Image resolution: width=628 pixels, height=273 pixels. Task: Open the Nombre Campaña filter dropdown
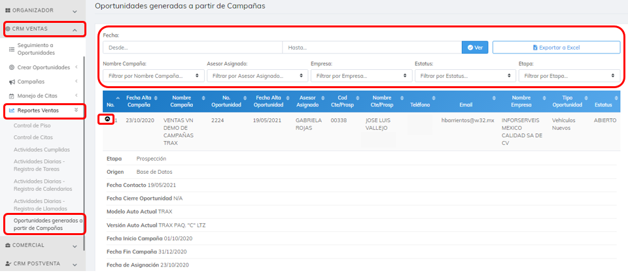point(153,76)
